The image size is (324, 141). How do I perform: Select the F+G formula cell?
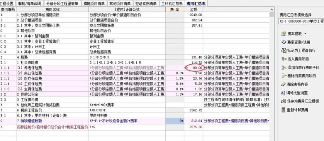tap(127, 127)
